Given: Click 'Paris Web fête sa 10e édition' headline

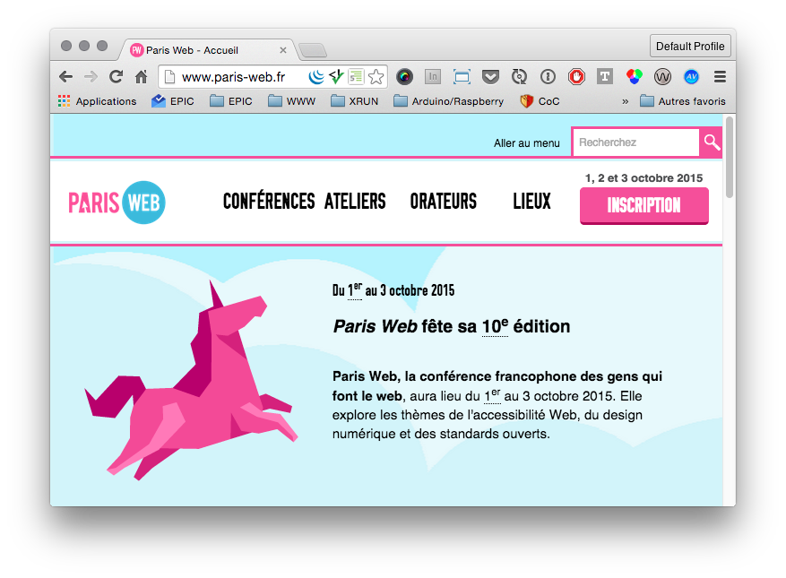Looking at the screenshot, I should click(452, 326).
